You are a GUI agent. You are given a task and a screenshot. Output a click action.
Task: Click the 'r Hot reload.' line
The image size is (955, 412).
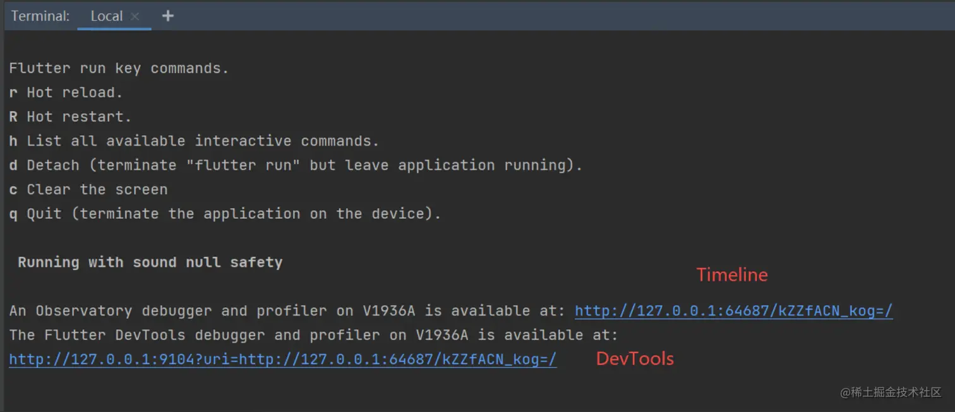pyautogui.click(x=66, y=93)
